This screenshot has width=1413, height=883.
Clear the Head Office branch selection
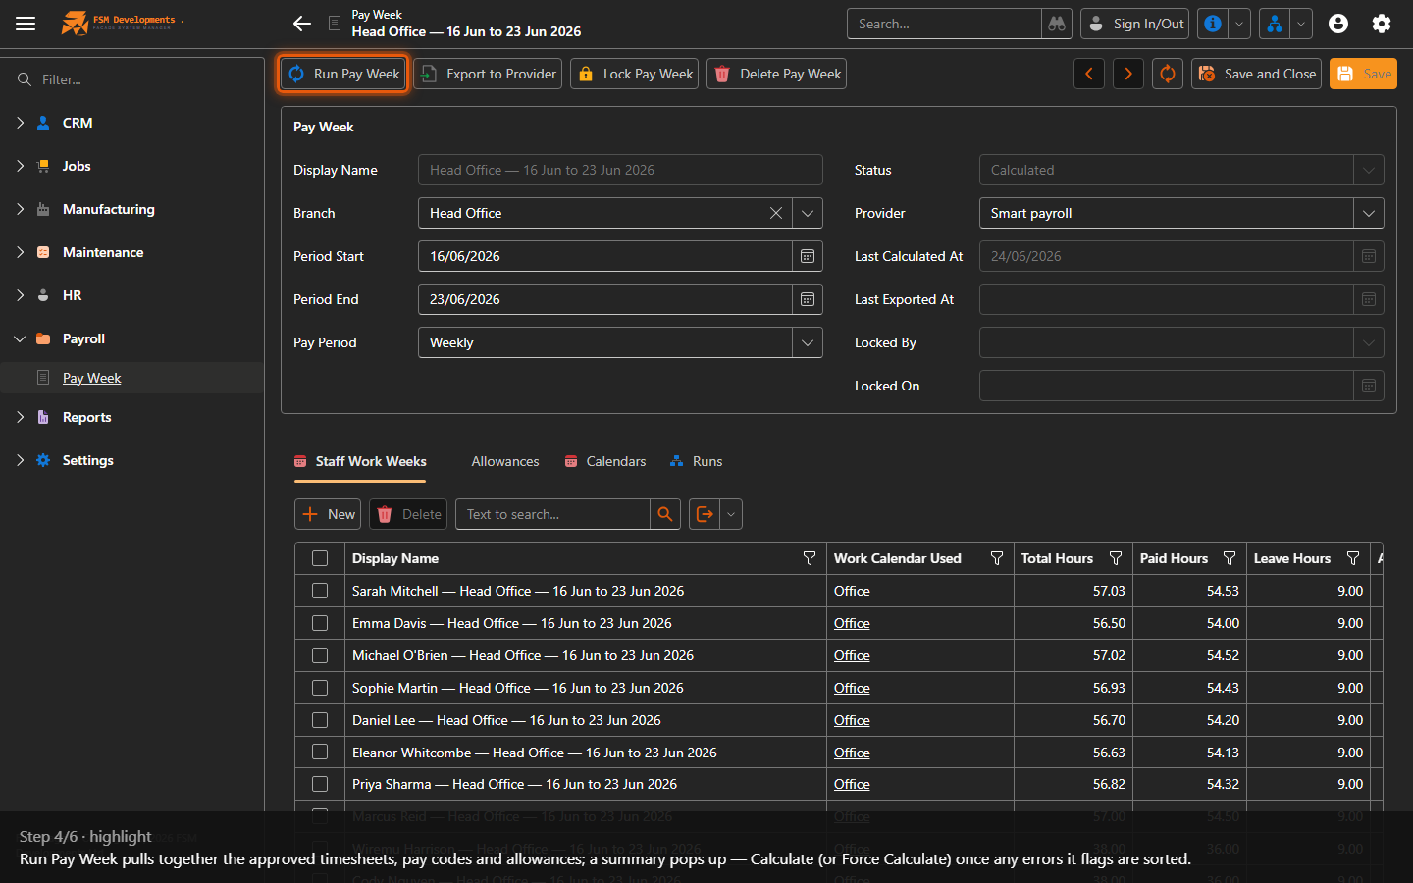776,213
